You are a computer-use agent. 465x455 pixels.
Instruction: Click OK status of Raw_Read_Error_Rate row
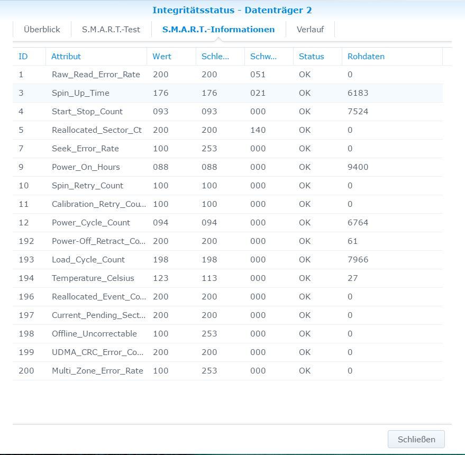click(x=305, y=75)
